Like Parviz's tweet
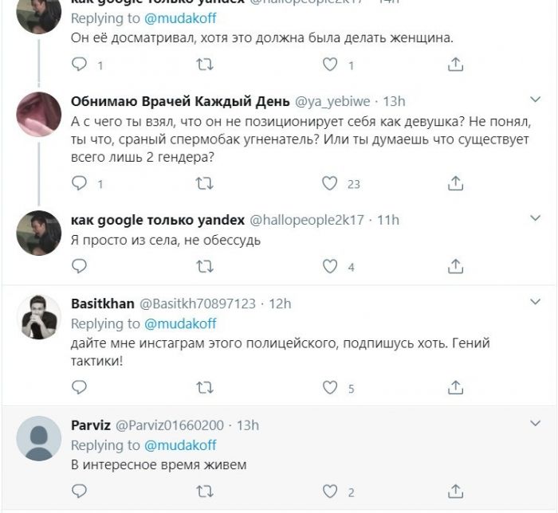 [x=330, y=491]
